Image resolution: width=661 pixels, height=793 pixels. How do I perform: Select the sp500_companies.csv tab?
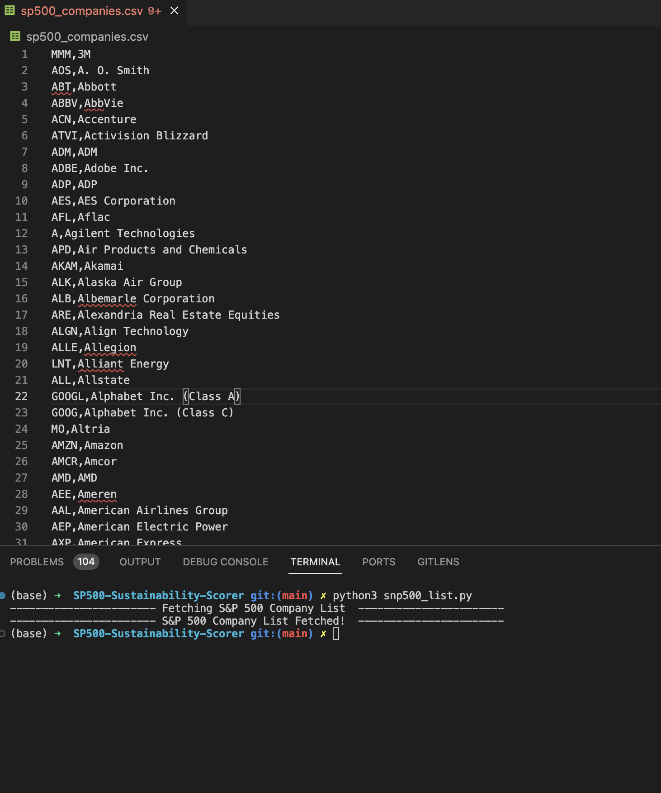tap(93, 11)
